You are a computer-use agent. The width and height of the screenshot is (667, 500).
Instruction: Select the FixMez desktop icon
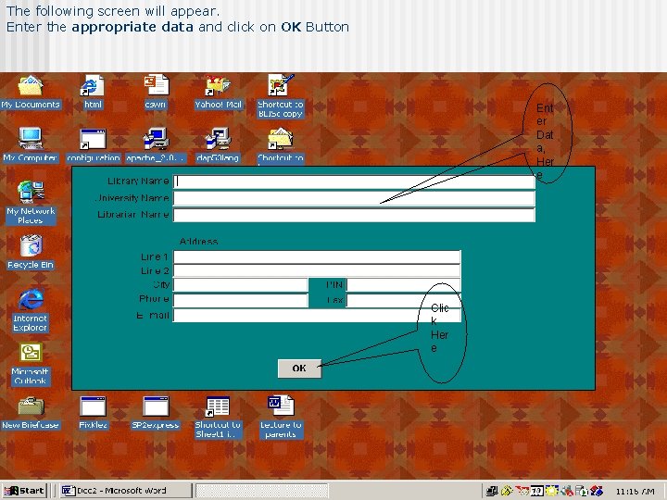94,413
